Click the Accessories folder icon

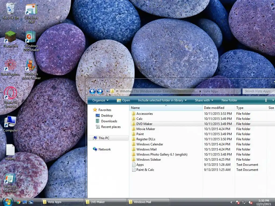pos(134,114)
